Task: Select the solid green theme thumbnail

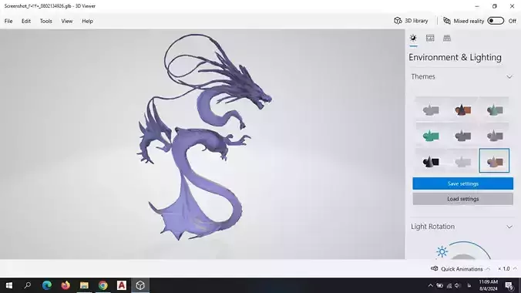Action: click(x=431, y=136)
